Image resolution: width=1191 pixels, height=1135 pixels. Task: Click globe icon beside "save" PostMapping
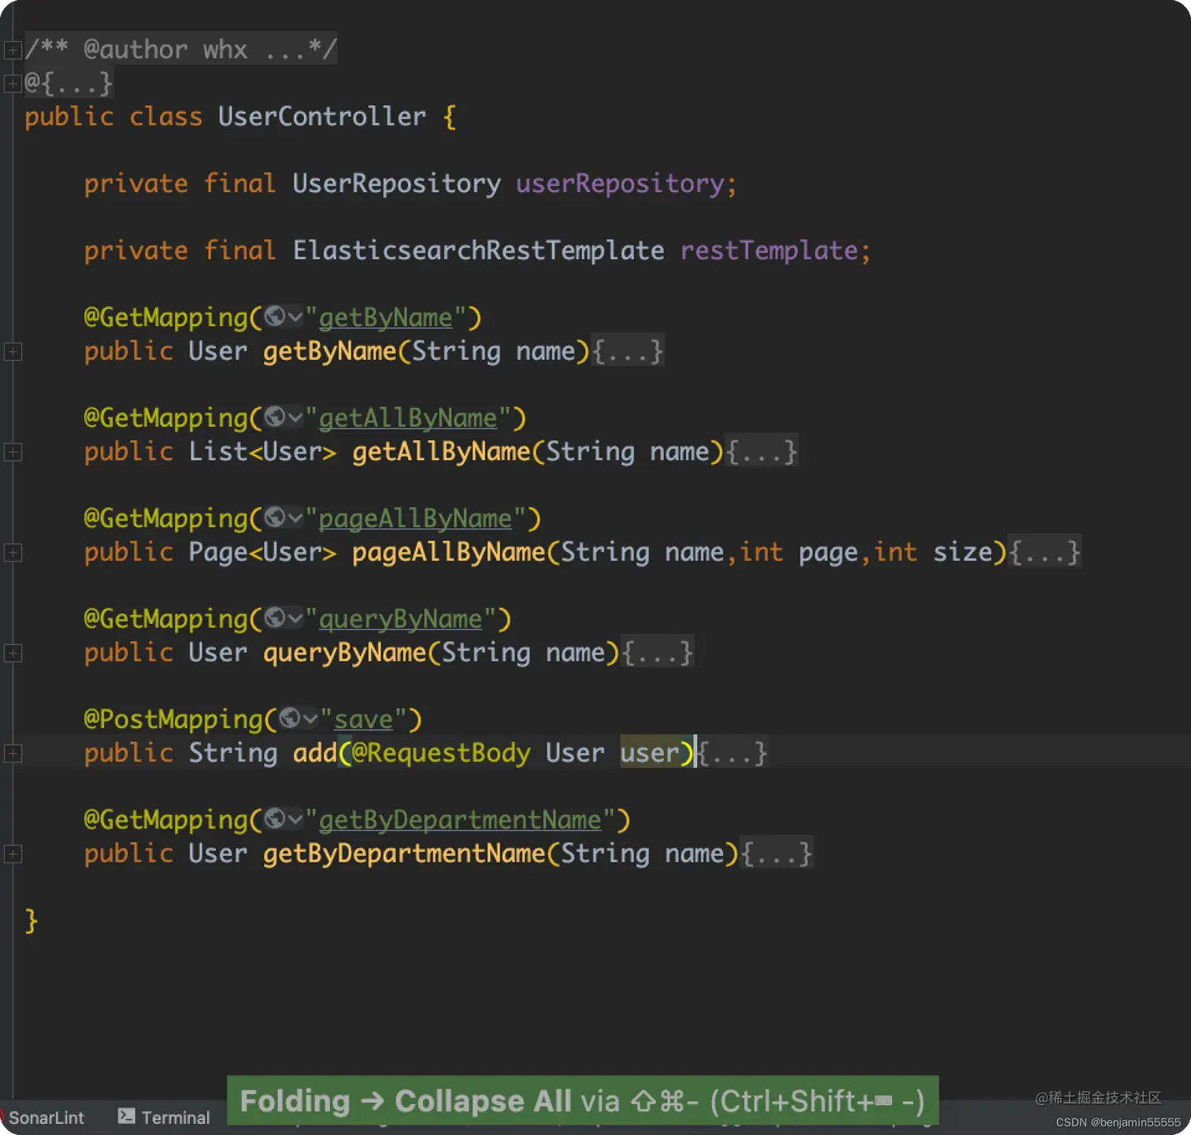pyautogui.click(x=290, y=718)
